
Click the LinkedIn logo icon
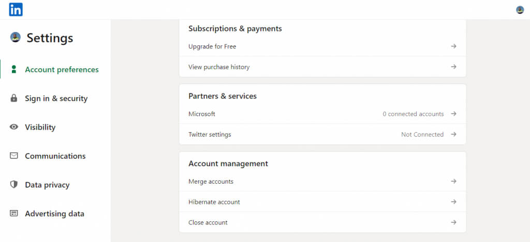16,9
